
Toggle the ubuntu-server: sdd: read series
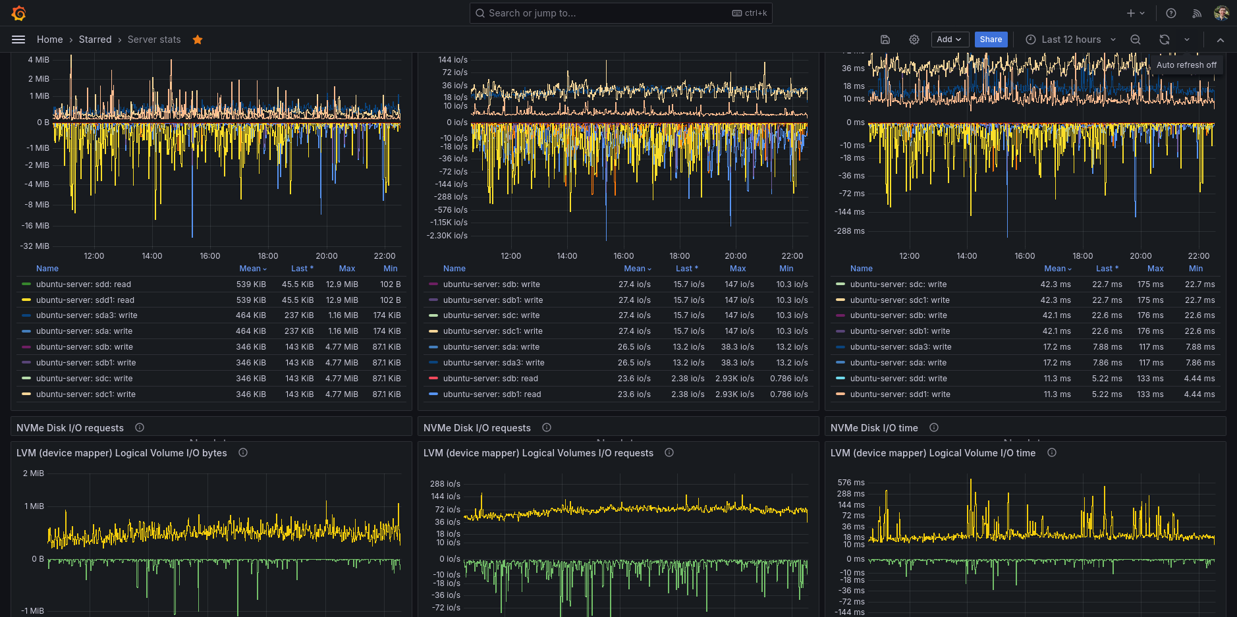click(84, 284)
